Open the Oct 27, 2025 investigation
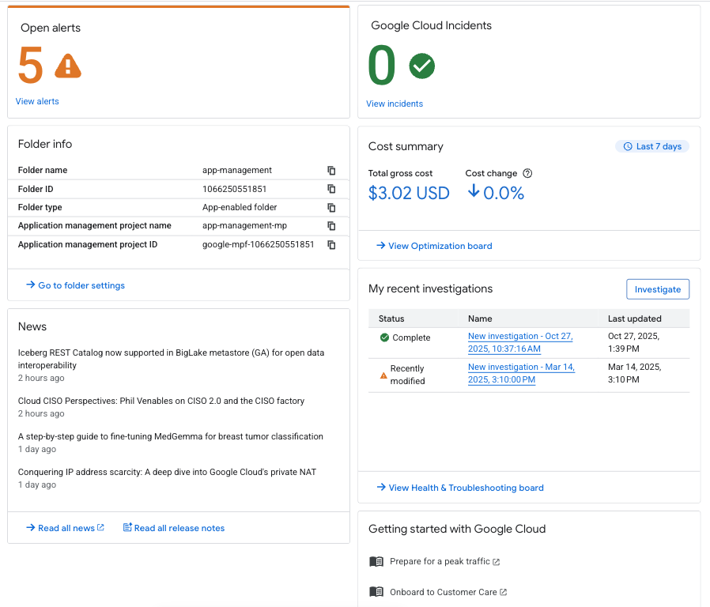The height and width of the screenshot is (607, 710). tap(519, 342)
